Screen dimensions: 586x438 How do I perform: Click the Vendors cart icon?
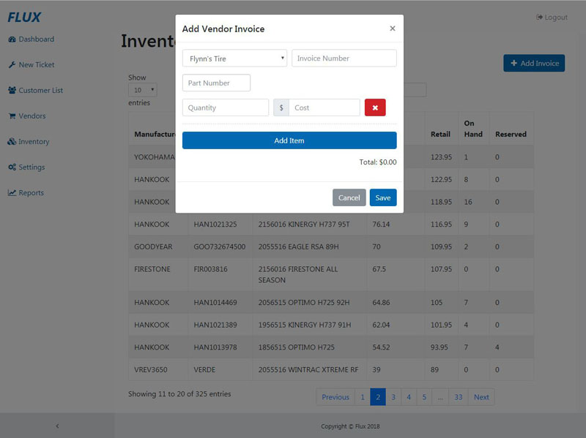(12, 116)
